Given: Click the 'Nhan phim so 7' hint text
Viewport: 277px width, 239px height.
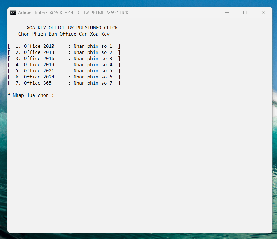Looking at the screenshot, I should tap(93, 83).
